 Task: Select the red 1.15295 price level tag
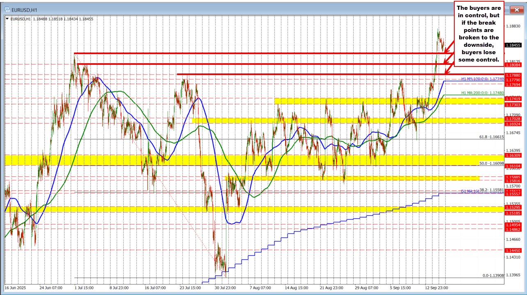[x=514, y=208]
